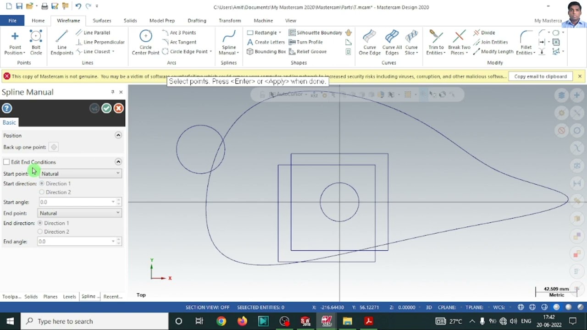
Task: Collapse the Position section
Action: (118, 135)
